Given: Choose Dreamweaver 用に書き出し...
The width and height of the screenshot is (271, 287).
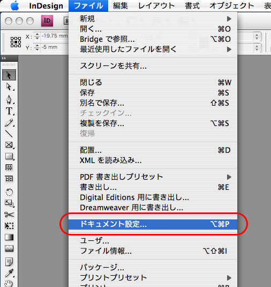Looking at the screenshot, I should point(153,208).
